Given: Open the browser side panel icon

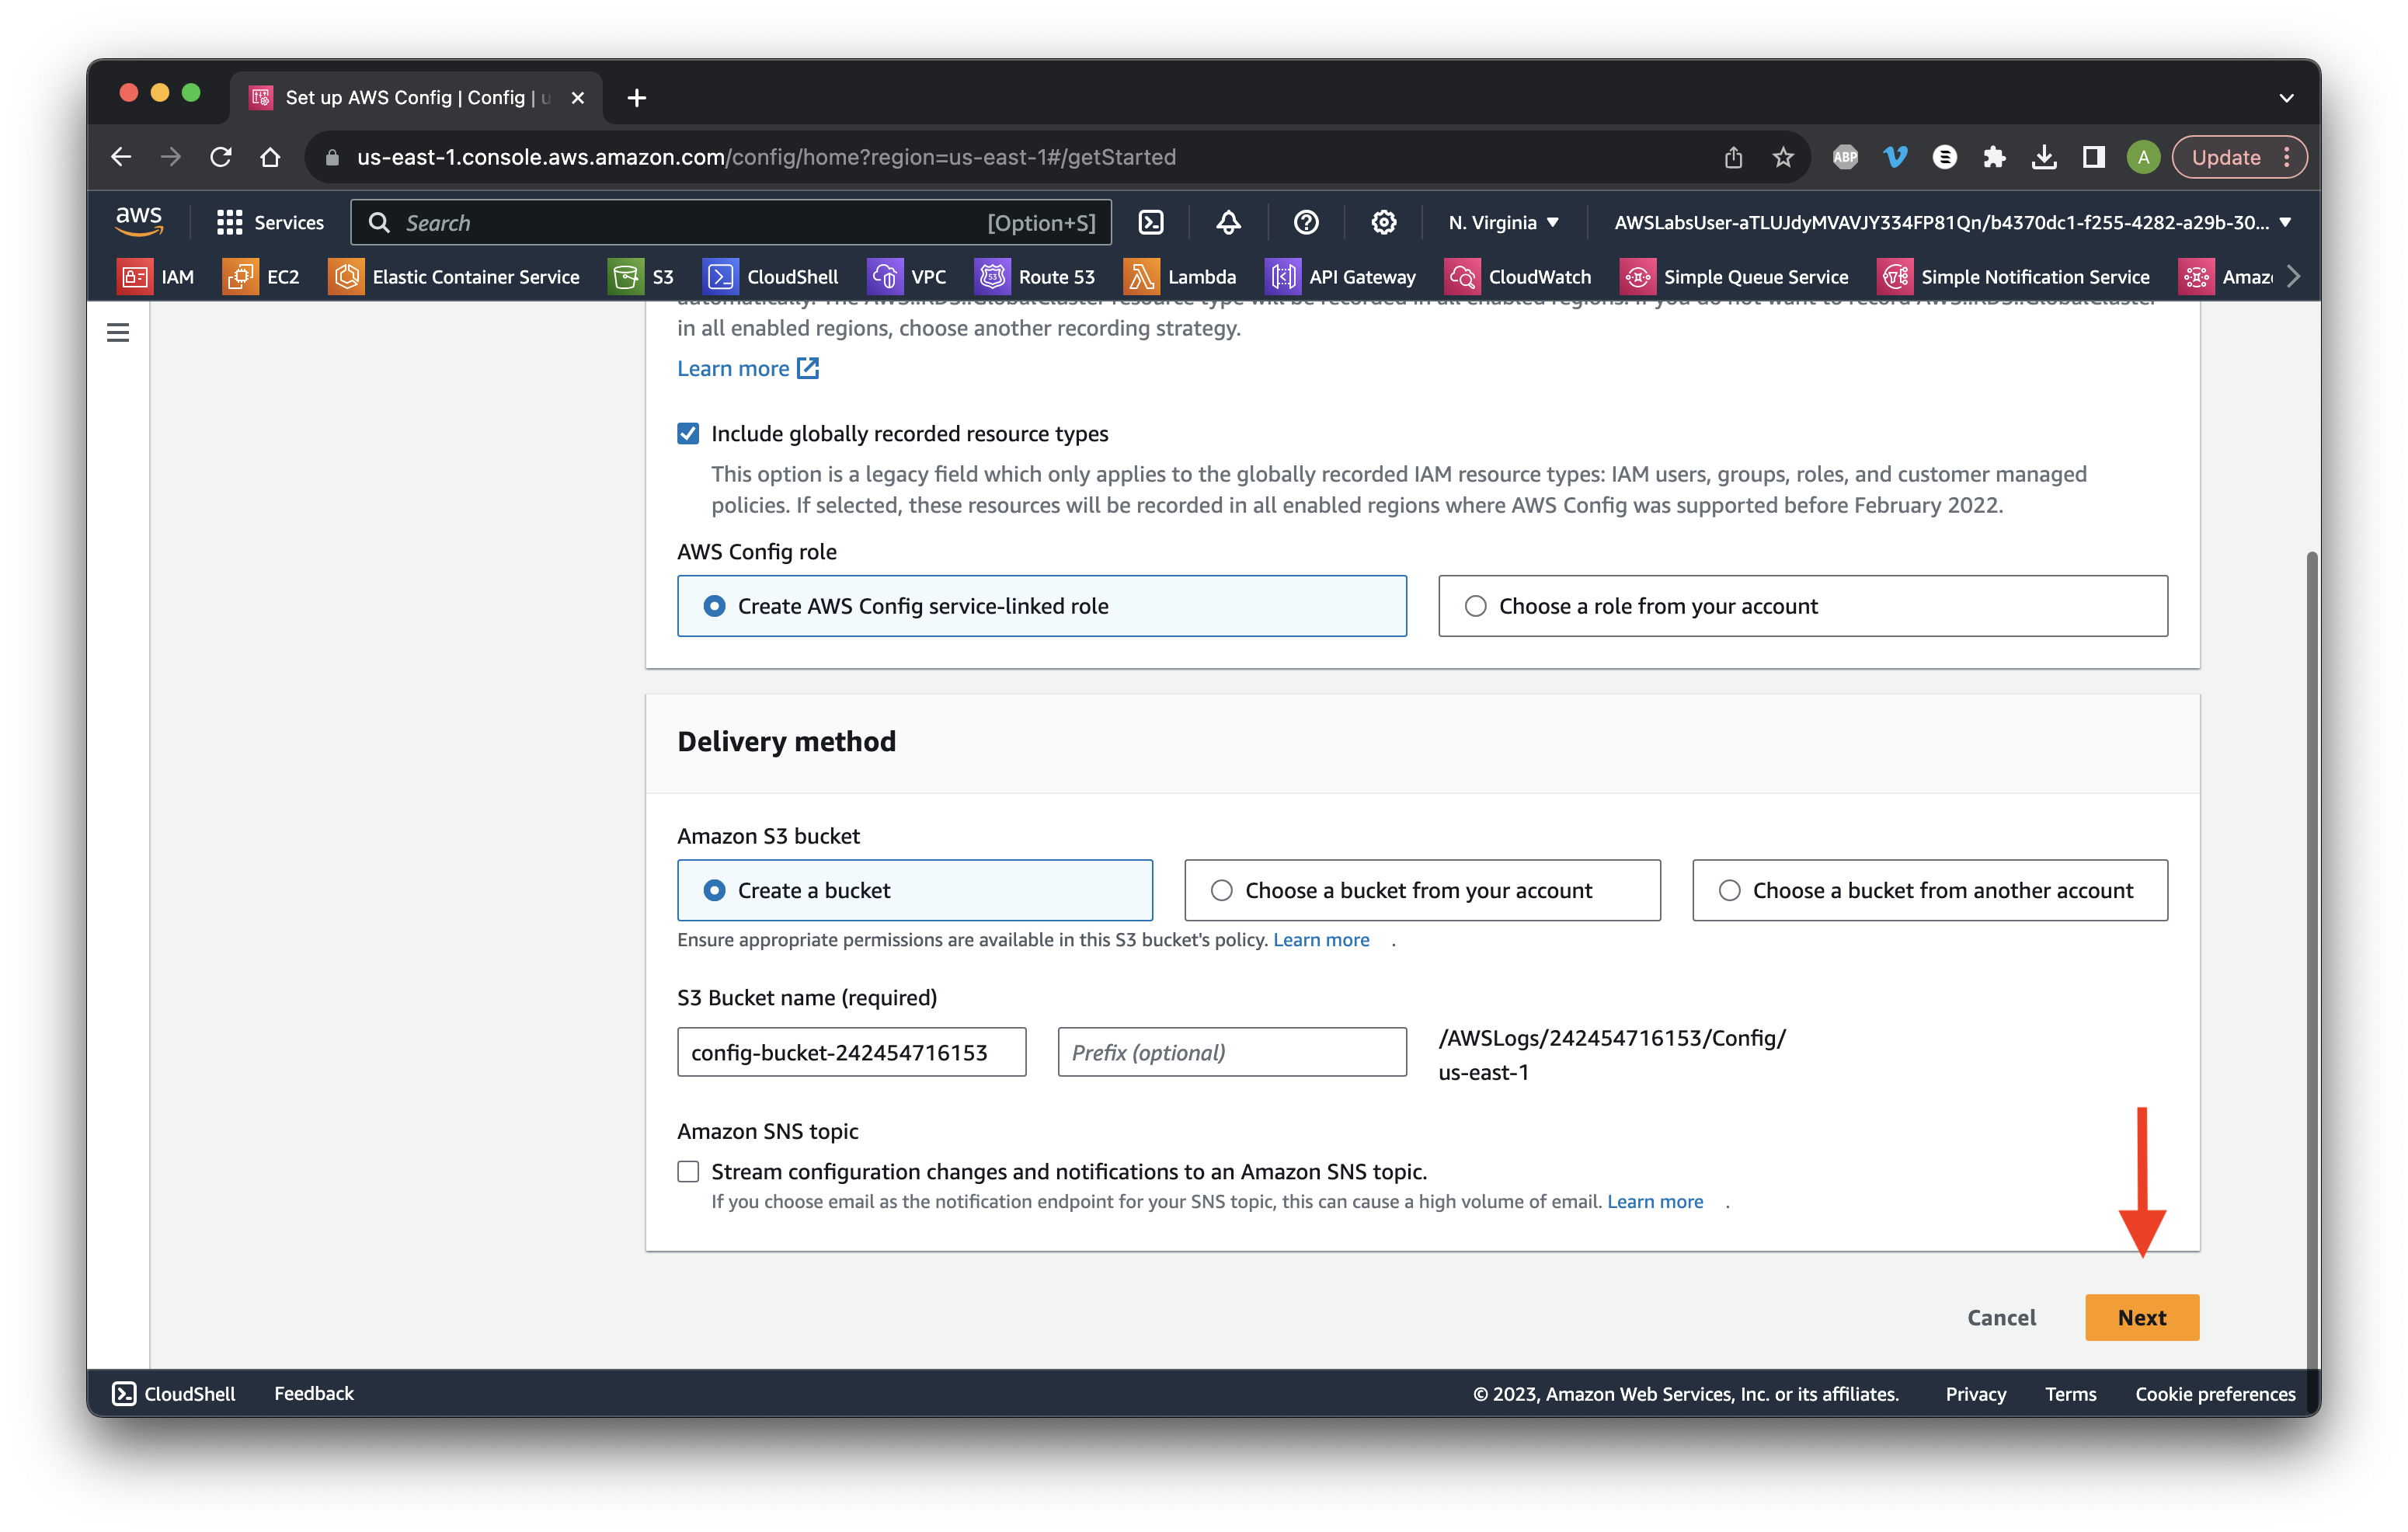Looking at the screenshot, I should (x=2093, y=157).
